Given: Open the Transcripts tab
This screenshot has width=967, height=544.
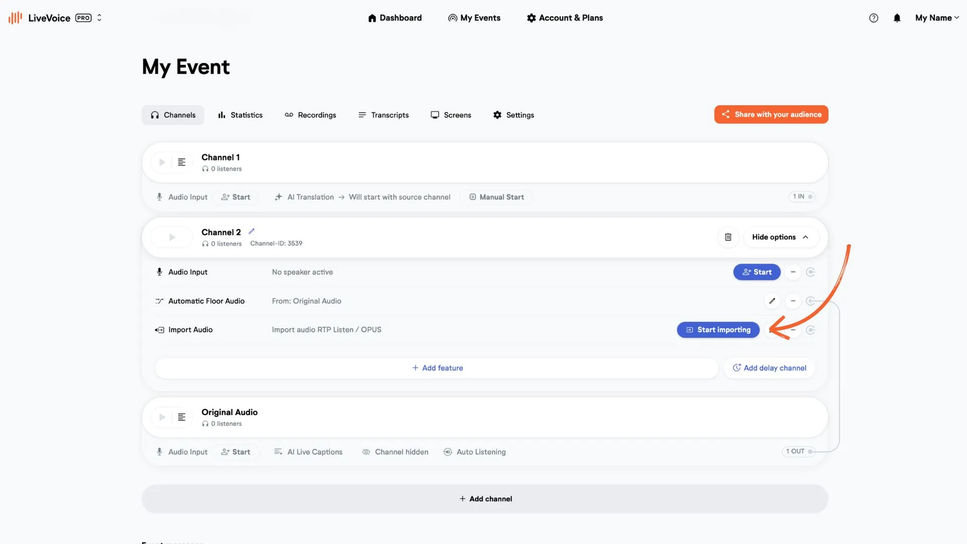Looking at the screenshot, I should [x=383, y=115].
